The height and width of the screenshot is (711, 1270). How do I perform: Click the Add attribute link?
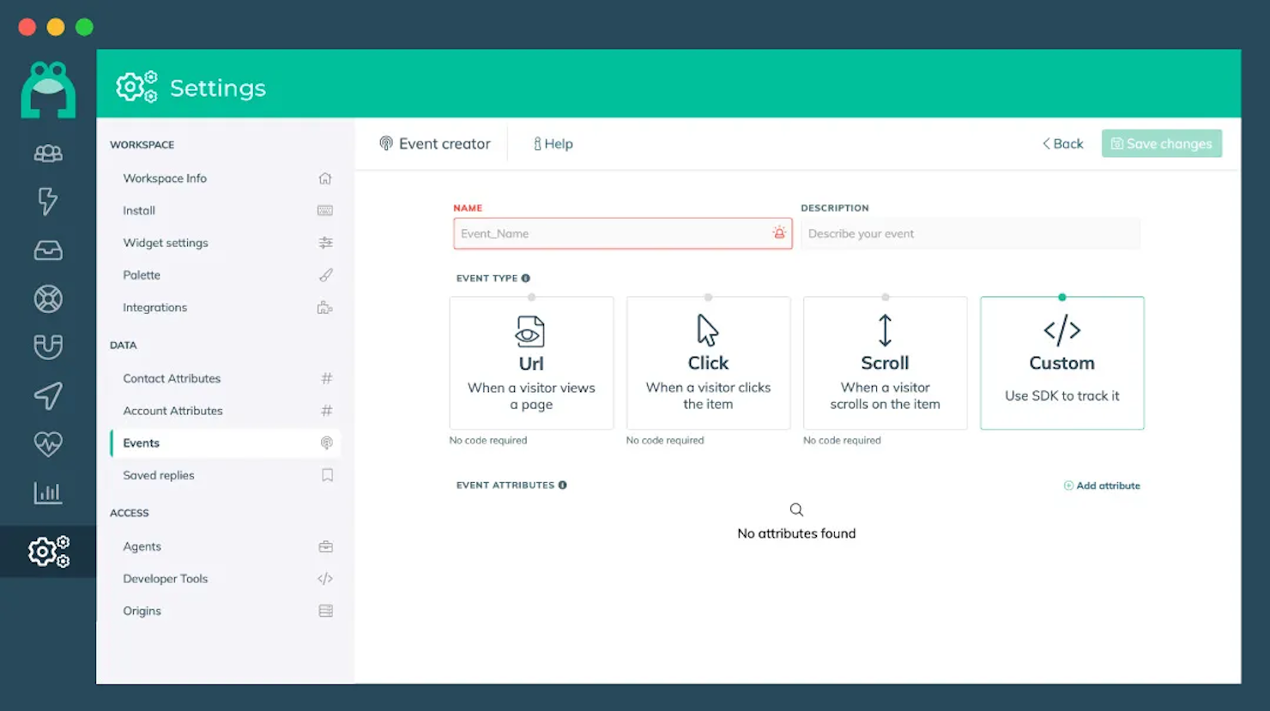point(1102,485)
